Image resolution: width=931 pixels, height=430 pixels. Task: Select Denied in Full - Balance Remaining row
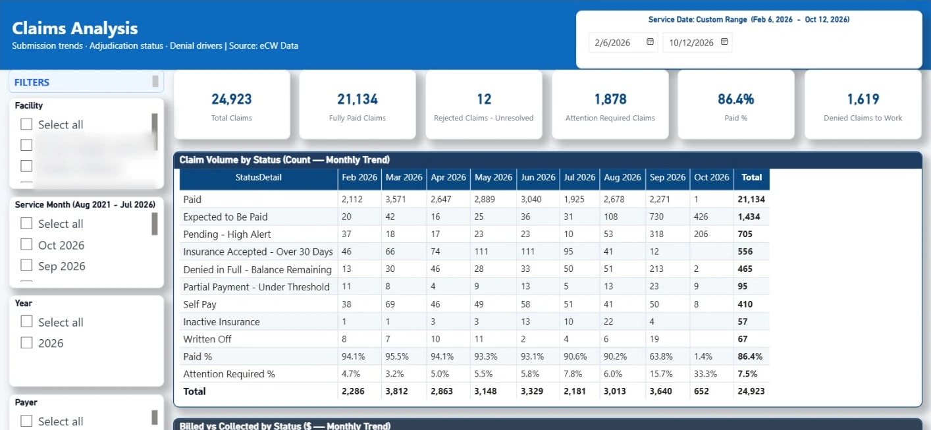257,269
